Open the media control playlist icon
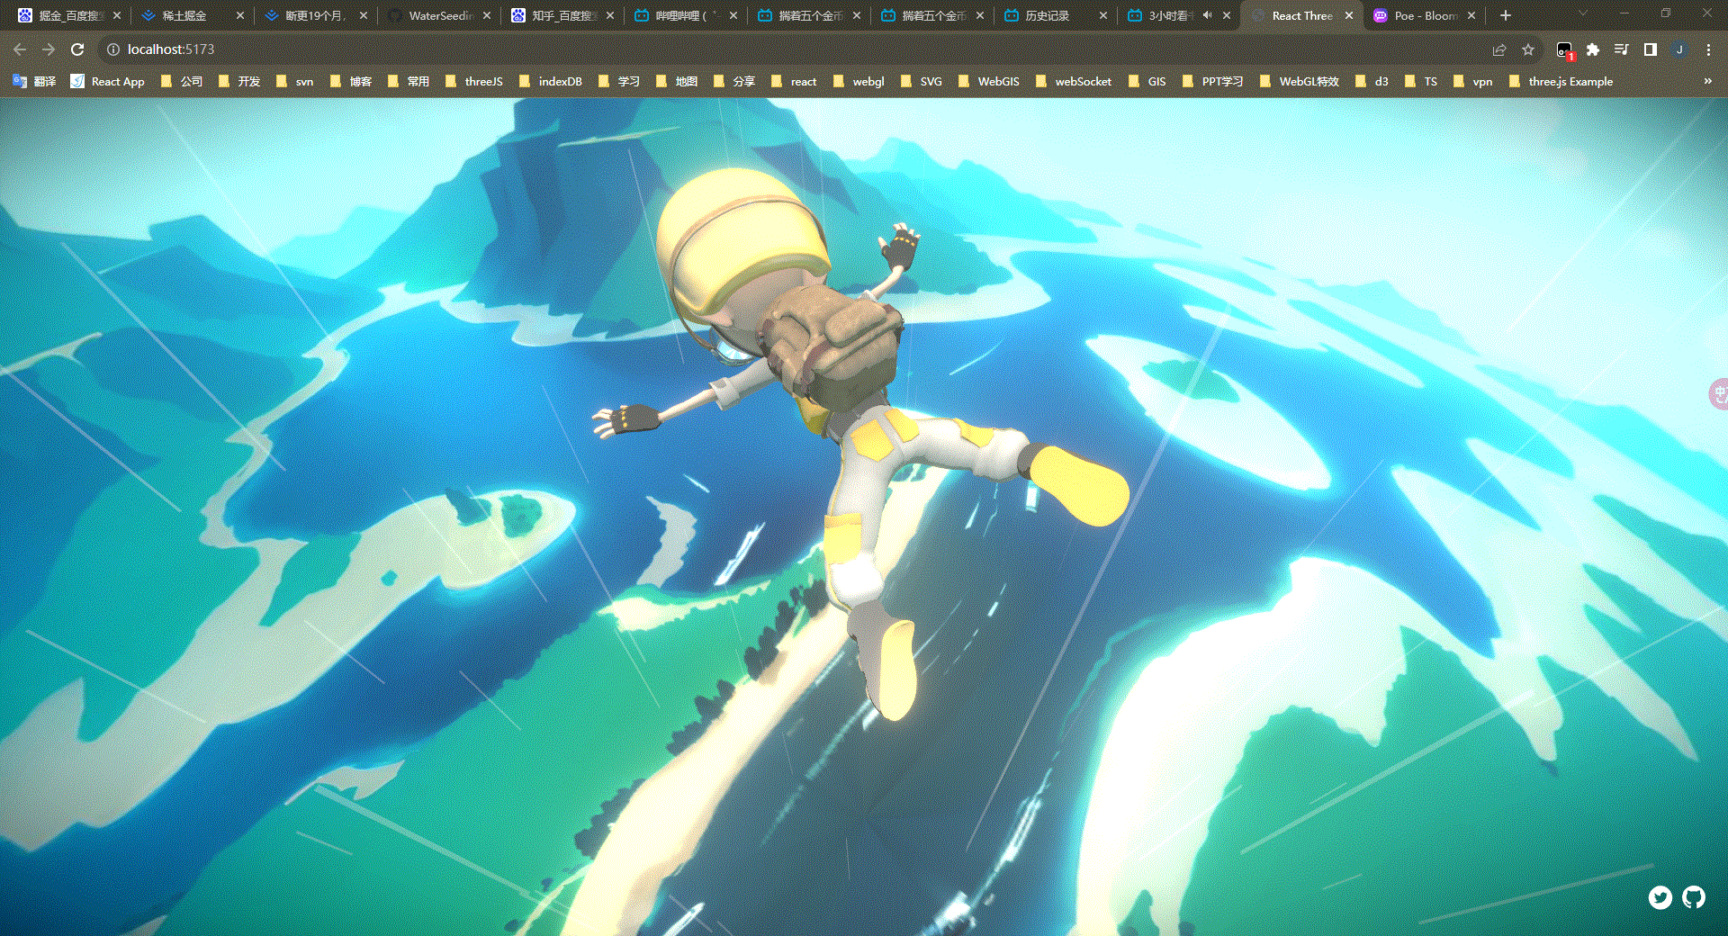1728x936 pixels. click(x=1622, y=49)
